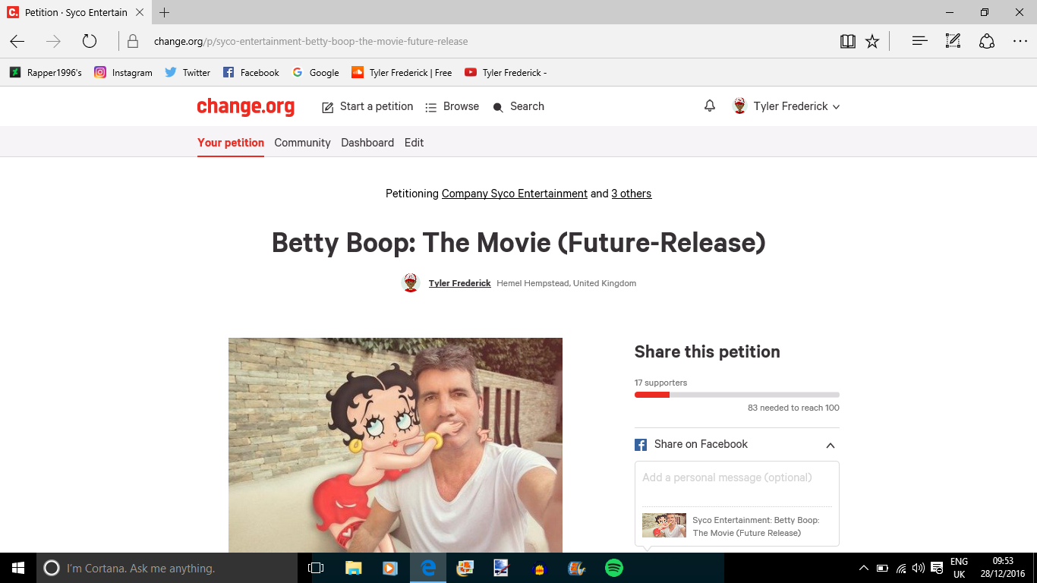Click Start a petition

(368, 106)
